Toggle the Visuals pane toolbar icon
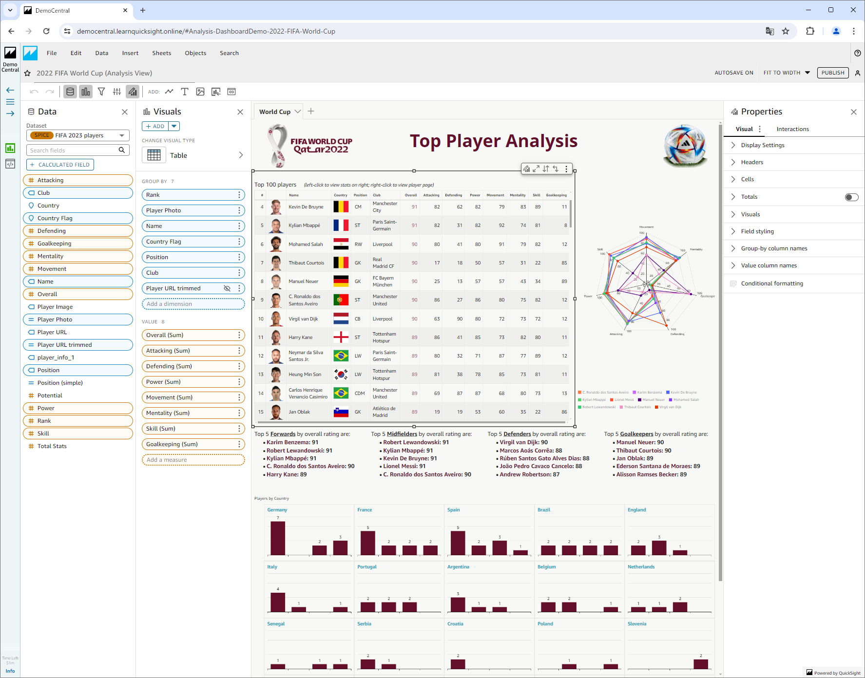Screen dimensions: 865x678 tap(86, 92)
